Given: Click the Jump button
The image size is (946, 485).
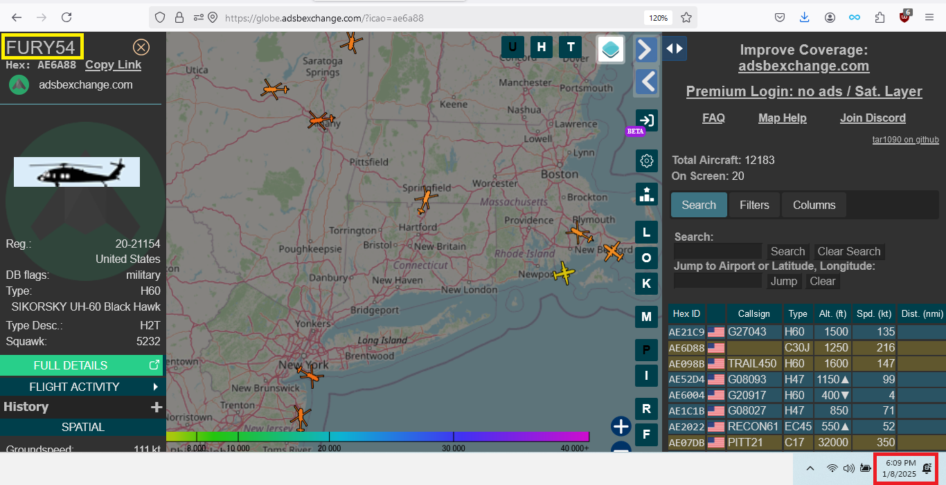Looking at the screenshot, I should pos(784,282).
